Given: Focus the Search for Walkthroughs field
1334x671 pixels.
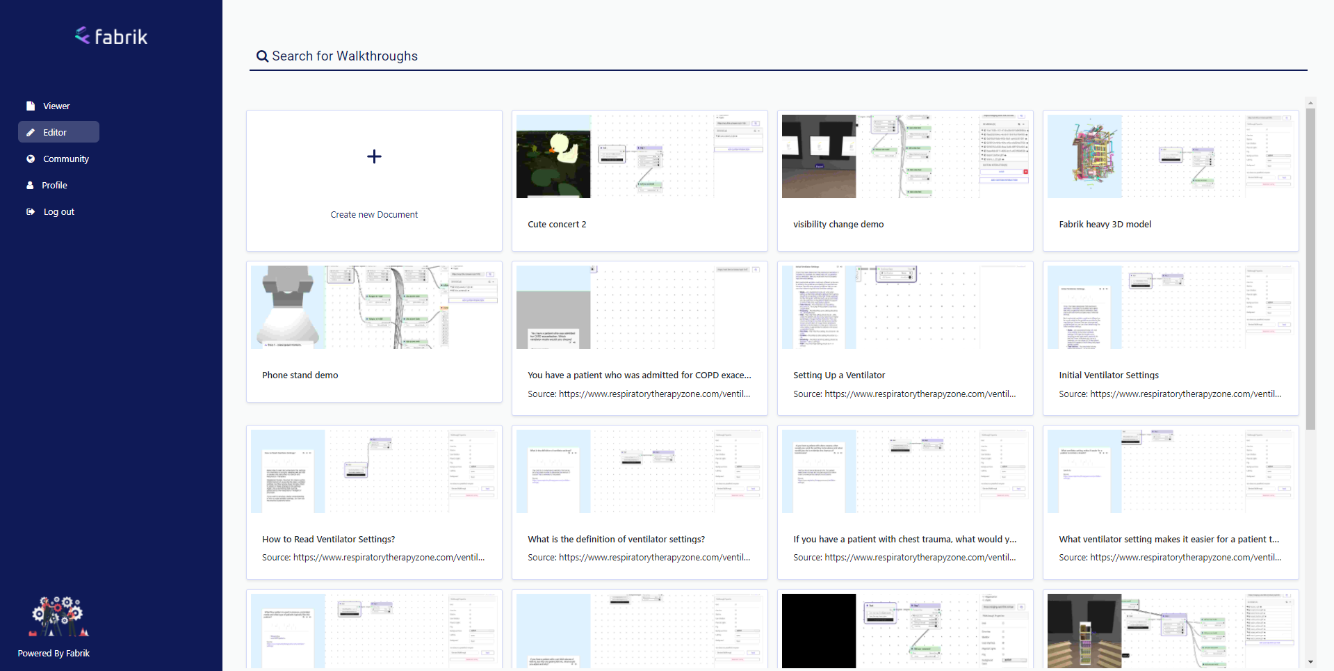Looking at the screenshot, I should (779, 56).
